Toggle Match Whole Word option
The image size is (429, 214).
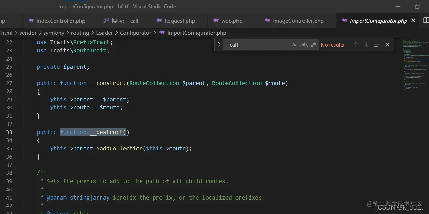click(304, 45)
